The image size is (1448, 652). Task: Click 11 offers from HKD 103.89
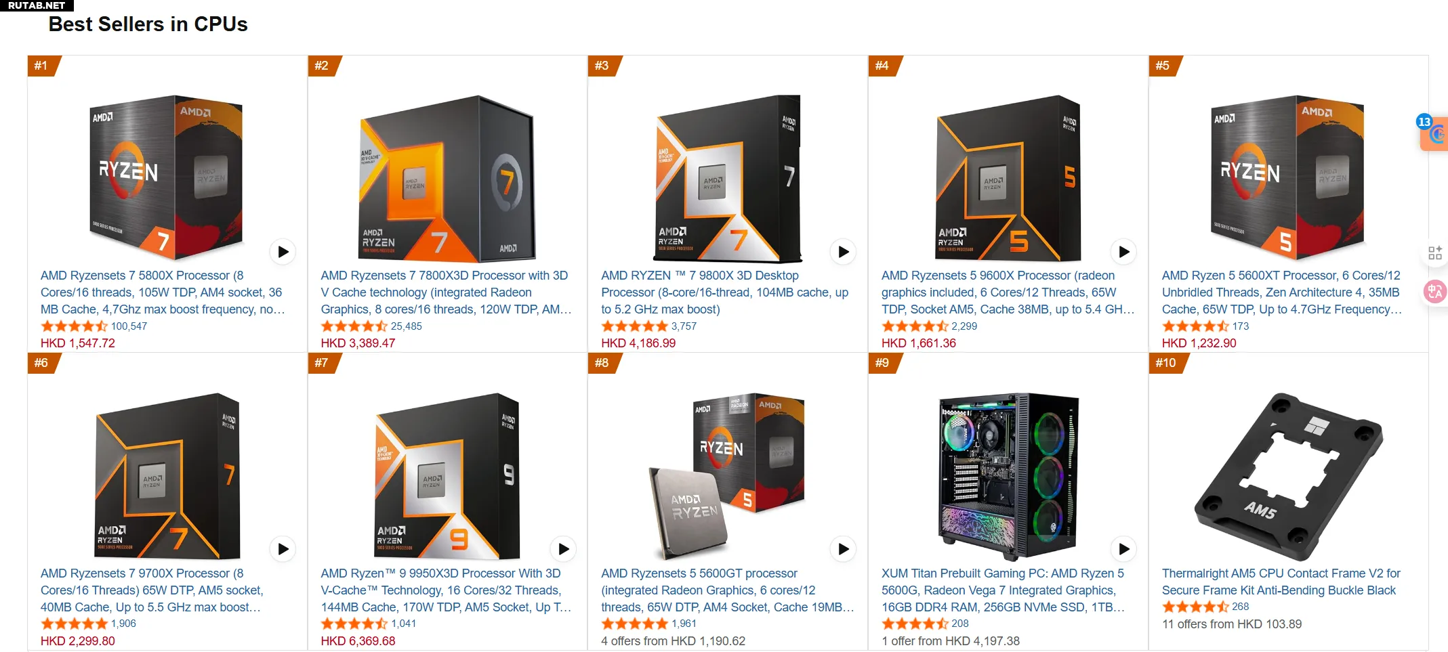pyautogui.click(x=1232, y=624)
